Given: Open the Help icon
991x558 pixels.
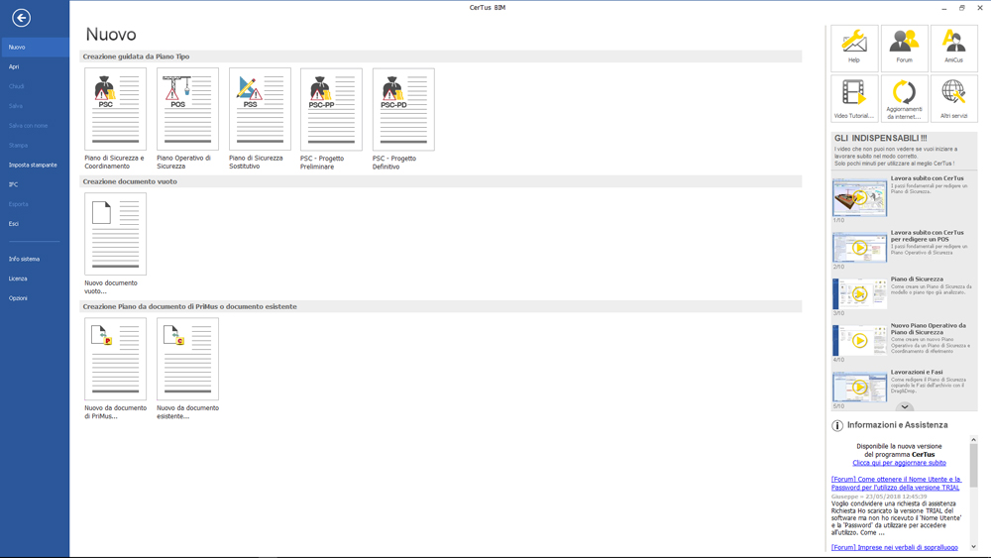Looking at the screenshot, I should point(854,48).
